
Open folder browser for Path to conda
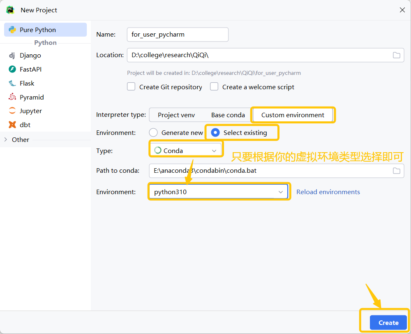click(x=396, y=171)
